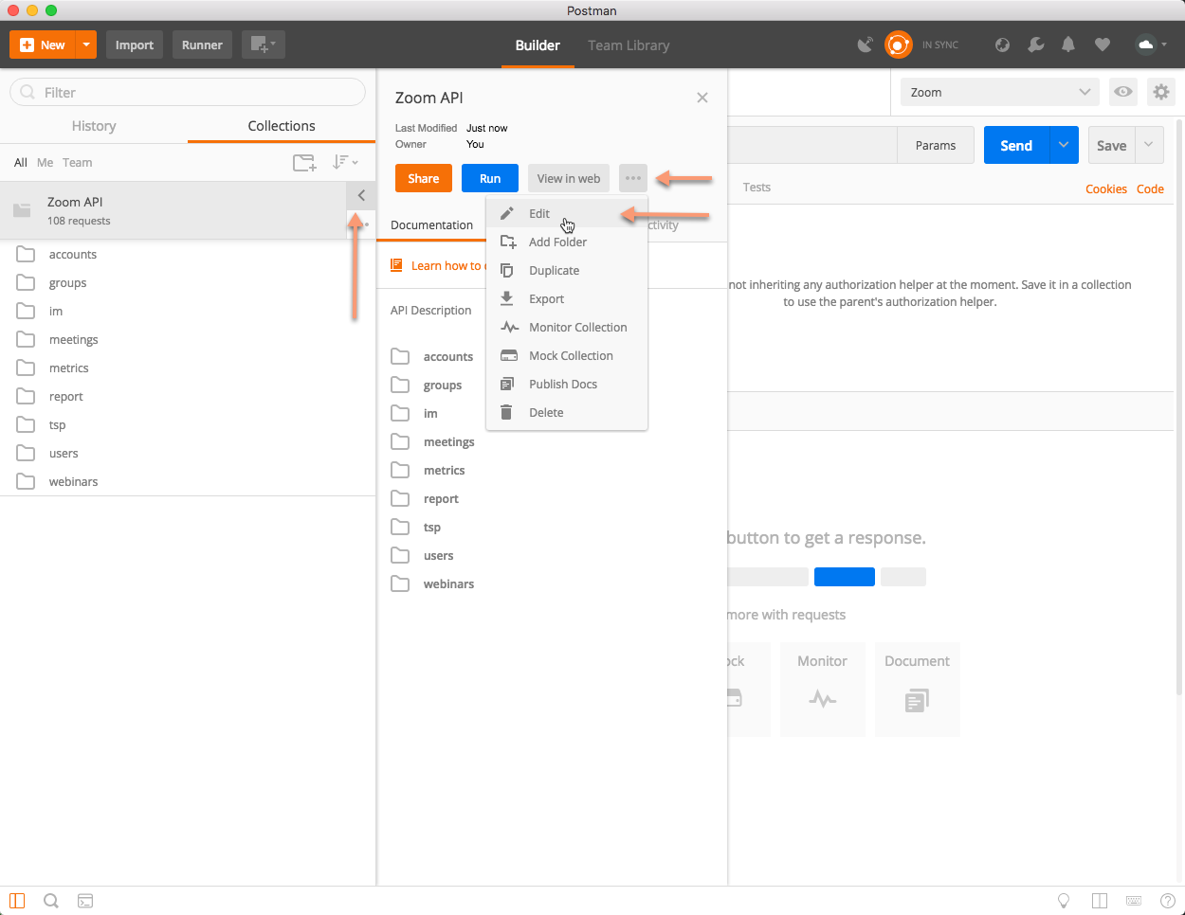Open manage environments gear icon

pyautogui.click(x=1161, y=92)
